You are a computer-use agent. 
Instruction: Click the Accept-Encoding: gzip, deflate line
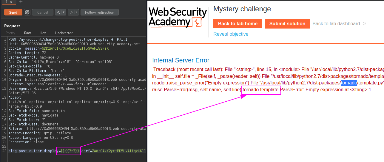point(40,133)
